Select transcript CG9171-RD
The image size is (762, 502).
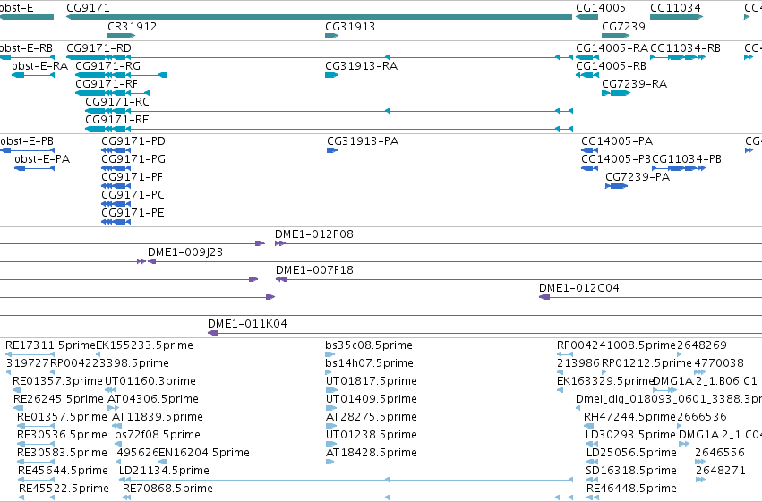pyautogui.click(x=320, y=57)
